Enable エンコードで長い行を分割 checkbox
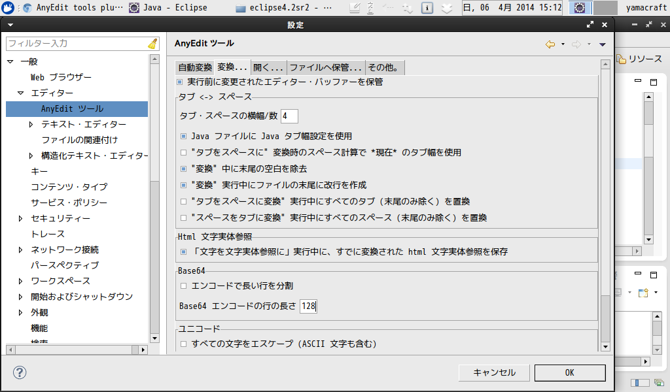This screenshot has width=670, height=392. click(x=183, y=286)
